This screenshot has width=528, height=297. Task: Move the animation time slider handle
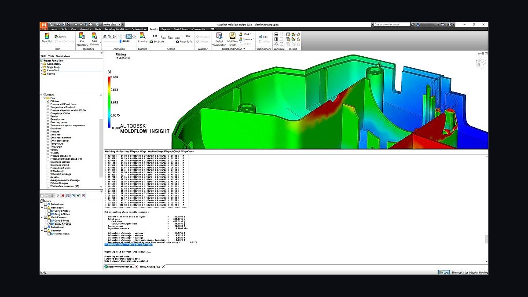(121, 41)
